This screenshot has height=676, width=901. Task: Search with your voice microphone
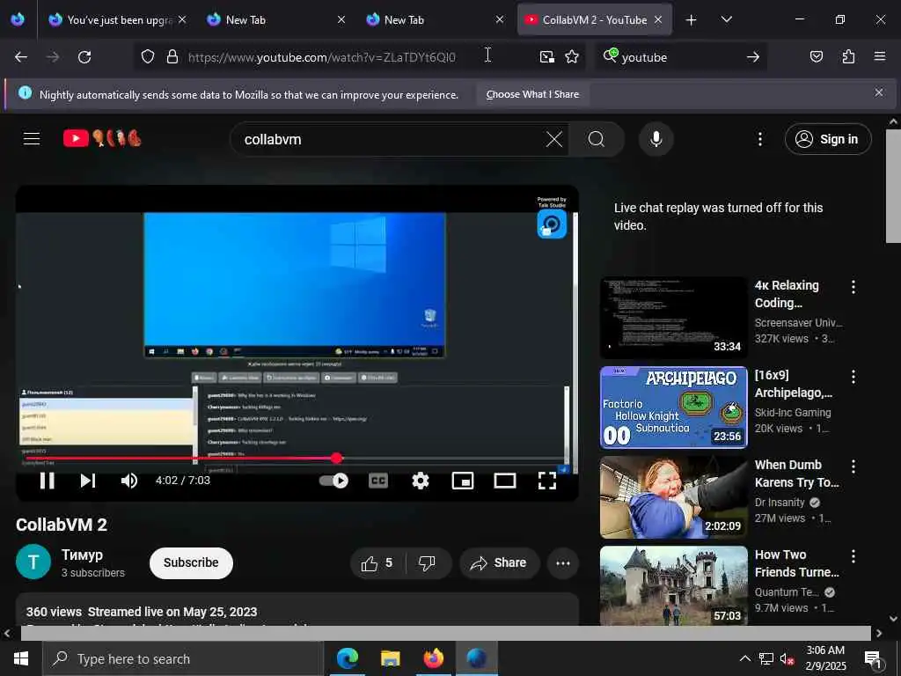pos(656,139)
